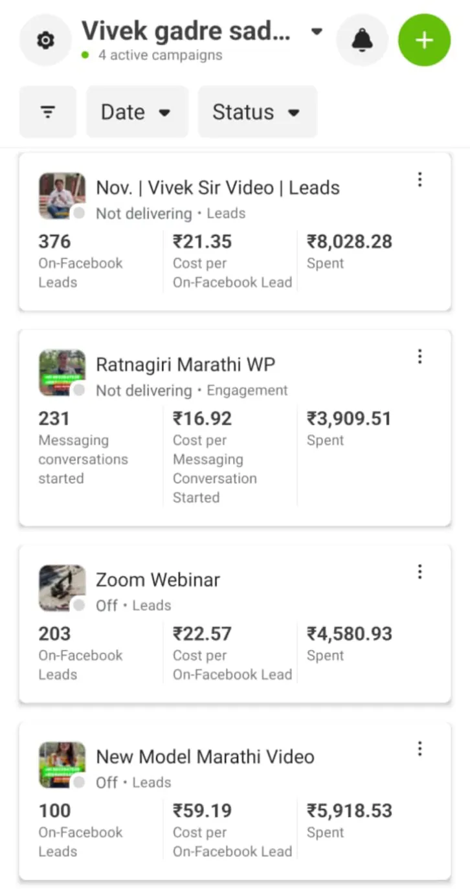Open three-dot menu for New Model Marathi Video
This screenshot has height=889, width=470.
click(420, 749)
